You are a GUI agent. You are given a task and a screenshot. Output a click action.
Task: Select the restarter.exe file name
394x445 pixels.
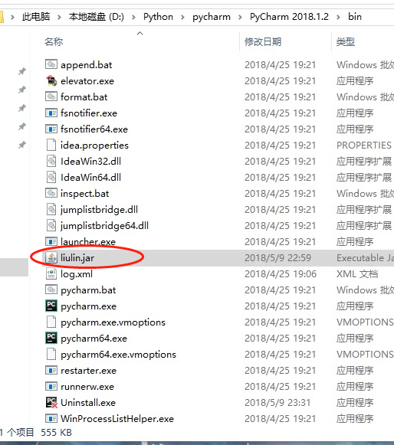(x=88, y=371)
